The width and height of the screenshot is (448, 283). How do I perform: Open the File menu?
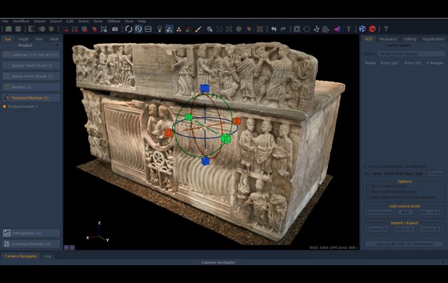(x=5, y=21)
